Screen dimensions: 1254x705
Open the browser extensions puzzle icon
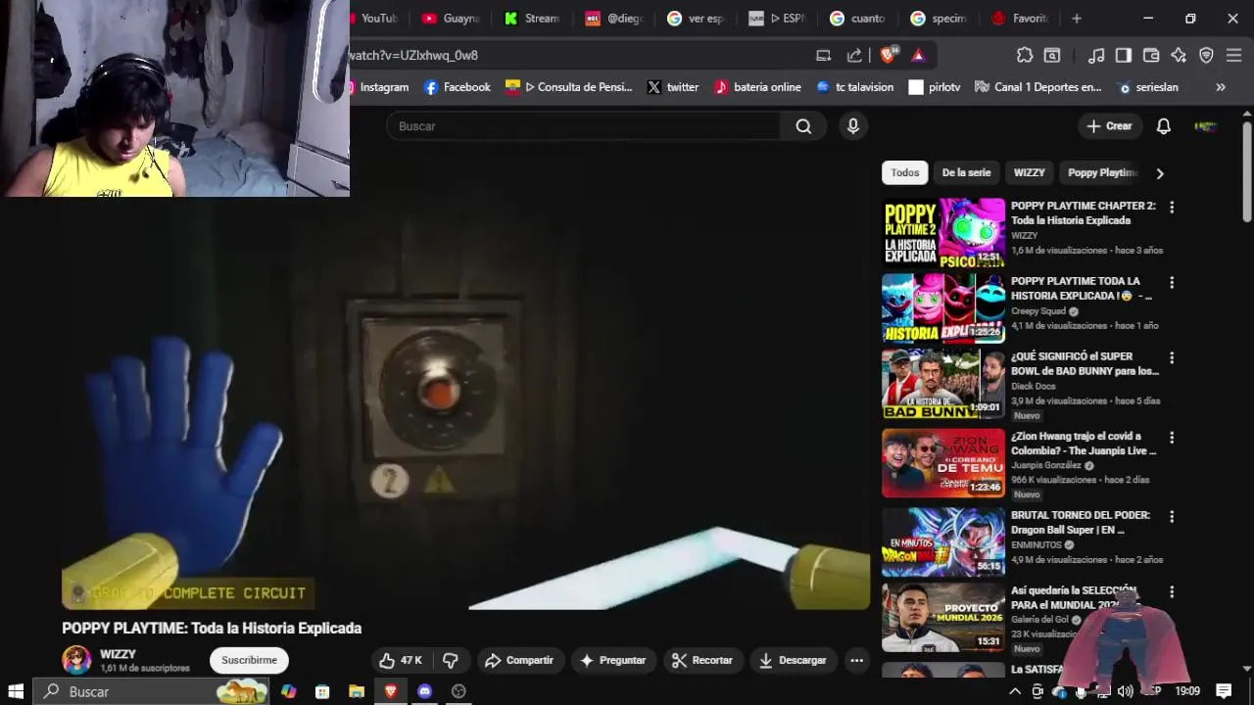tap(1025, 56)
